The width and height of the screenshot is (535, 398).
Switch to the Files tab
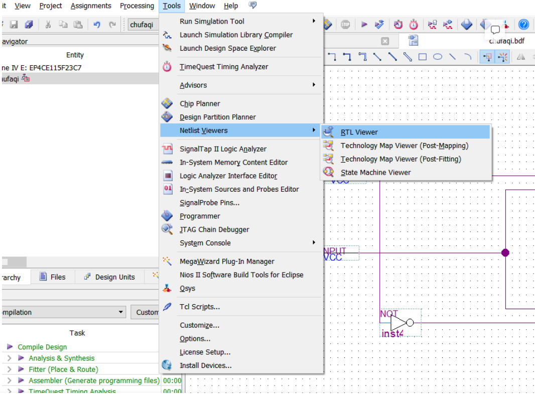coord(53,277)
